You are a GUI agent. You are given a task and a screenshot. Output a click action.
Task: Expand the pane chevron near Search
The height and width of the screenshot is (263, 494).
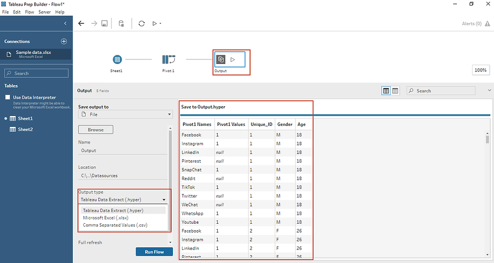489,90
